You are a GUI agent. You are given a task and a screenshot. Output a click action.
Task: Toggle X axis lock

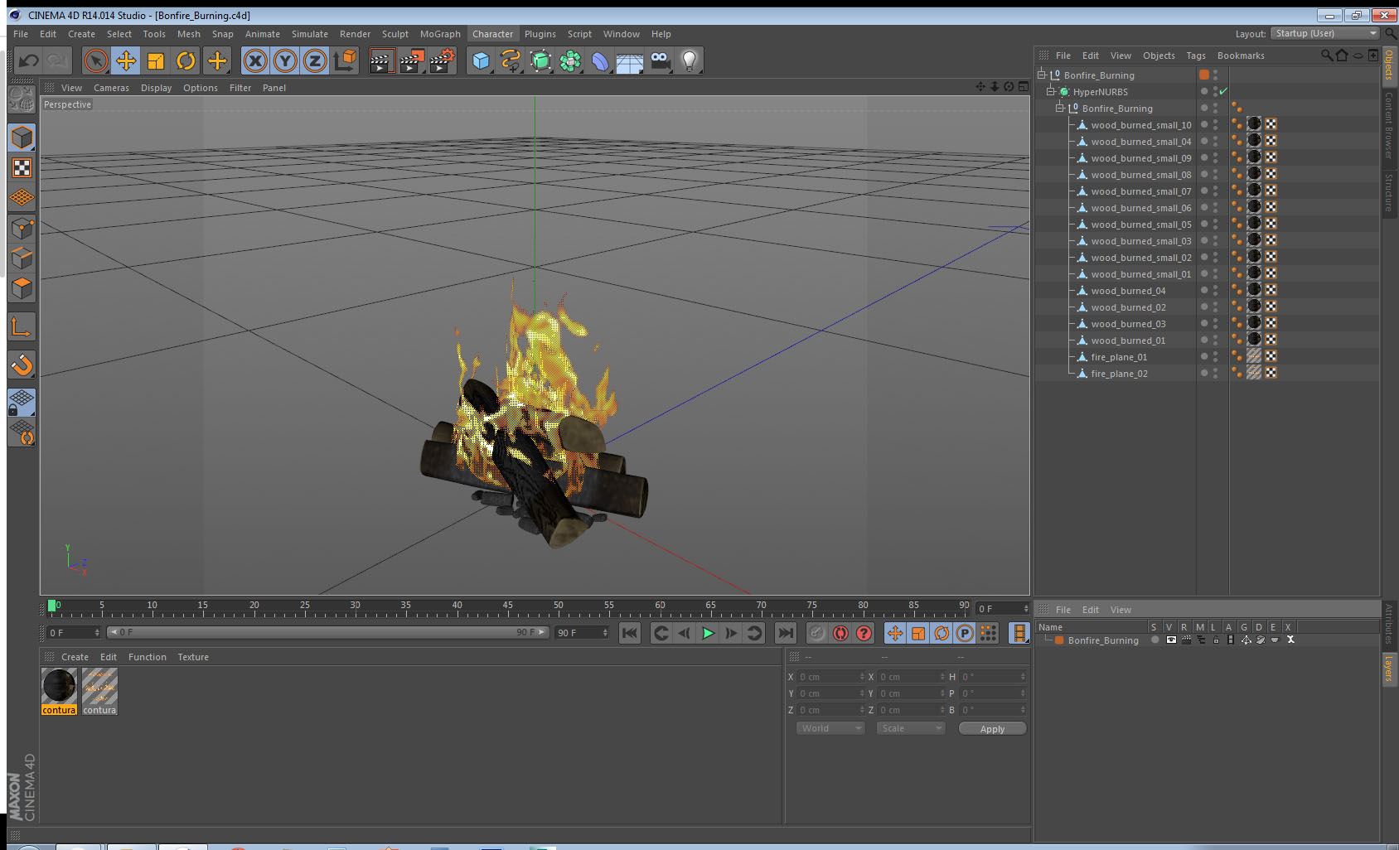255,60
